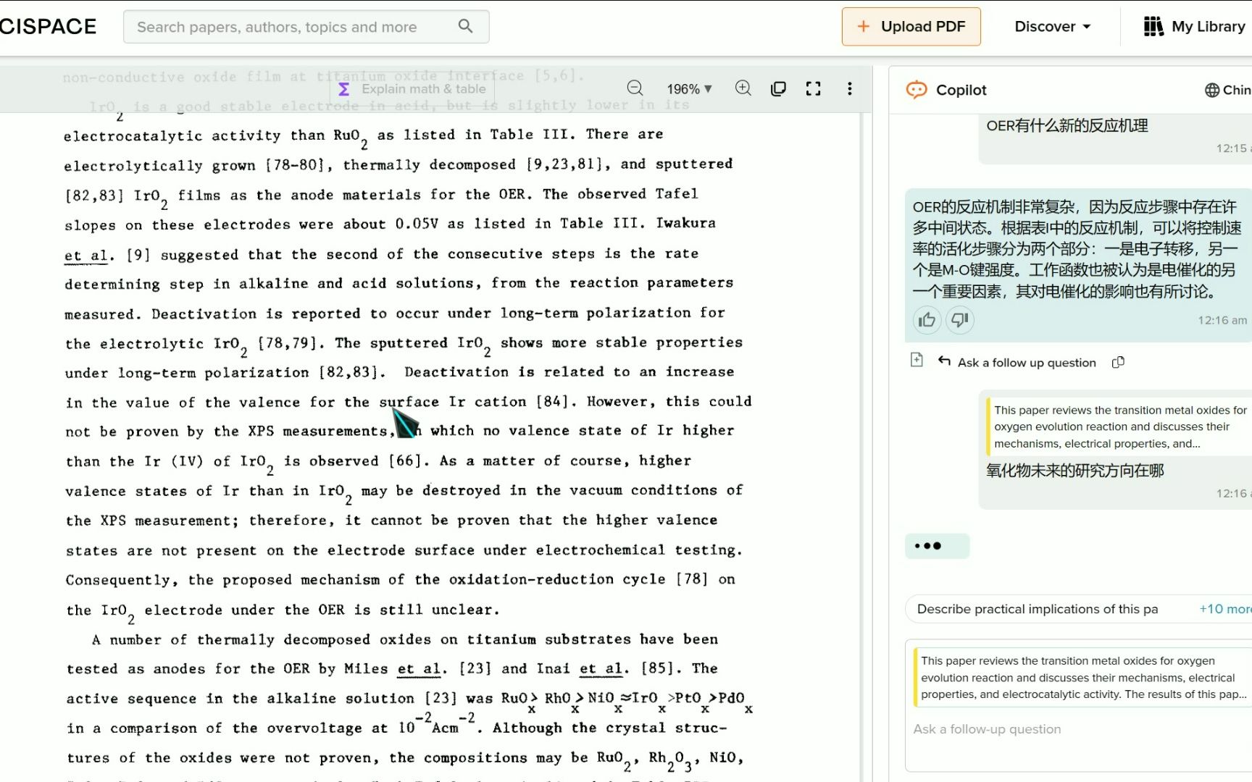The height and width of the screenshot is (782, 1252).
Task: Open the PDF toolbar more options menu
Action: [x=849, y=88]
